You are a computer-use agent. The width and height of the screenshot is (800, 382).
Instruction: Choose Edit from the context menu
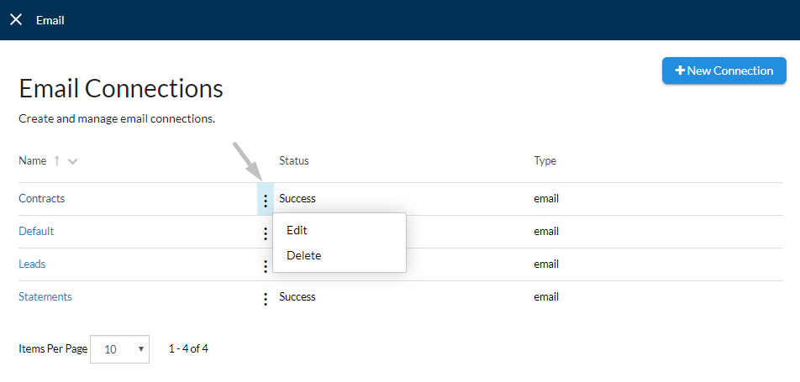(297, 230)
